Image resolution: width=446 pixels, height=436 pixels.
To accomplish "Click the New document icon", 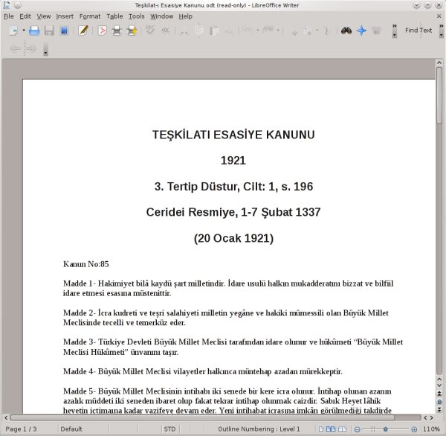I will point(13,31).
